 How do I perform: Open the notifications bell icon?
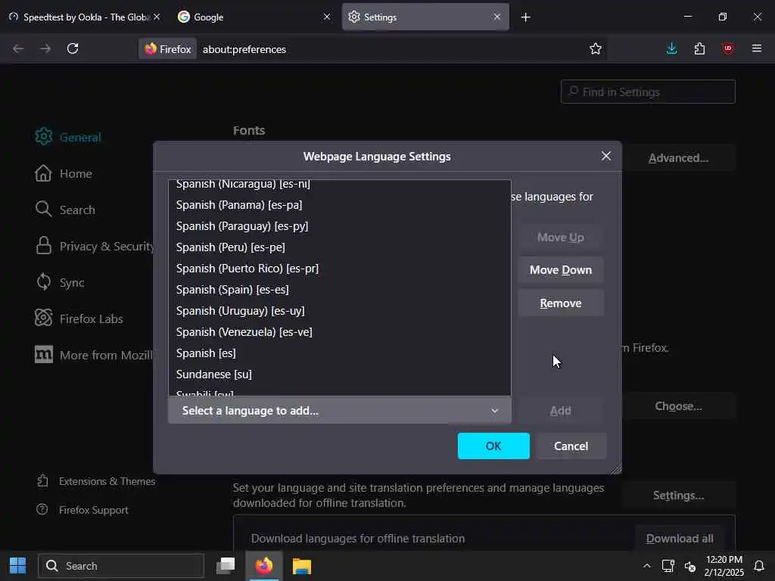(x=759, y=566)
